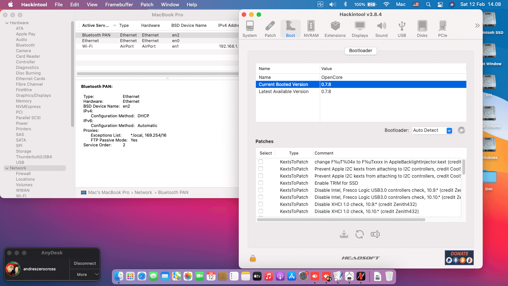Open the Patch tool in Hackintool
This screenshot has height=286, width=508.
[270, 29]
